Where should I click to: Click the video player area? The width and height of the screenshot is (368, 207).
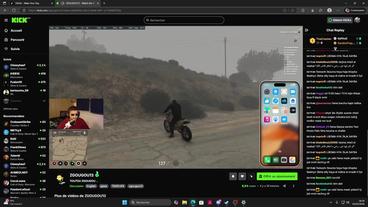click(176, 97)
